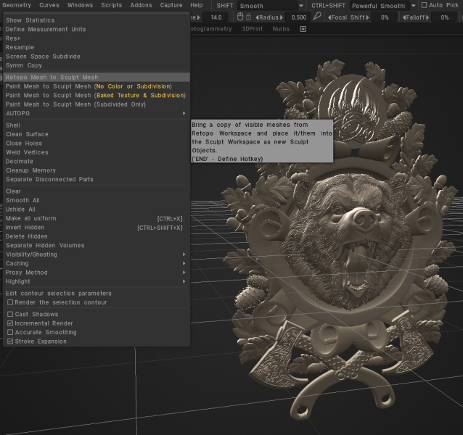The height and width of the screenshot is (435, 463).
Task: Enable Cast Shadows checkbox
Action: (10, 314)
